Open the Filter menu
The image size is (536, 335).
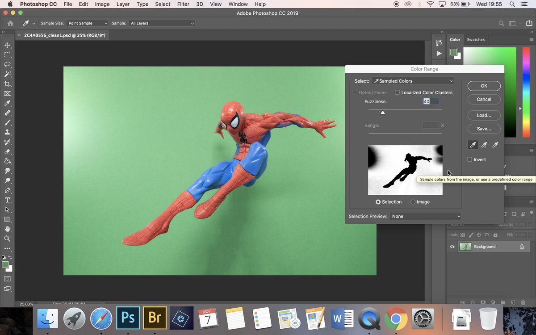pyautogui.click(x=183, y=4)
